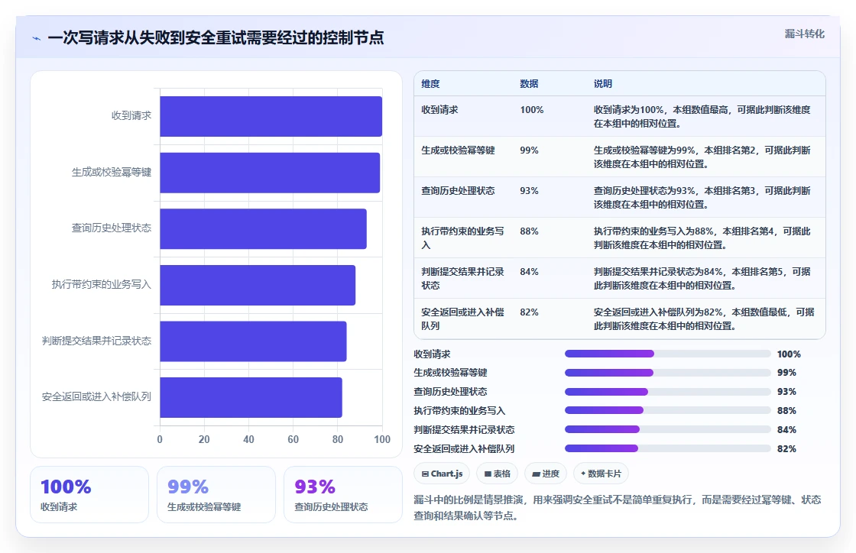Click table cell 判断提交结果并记录状态

coord(462,278)
